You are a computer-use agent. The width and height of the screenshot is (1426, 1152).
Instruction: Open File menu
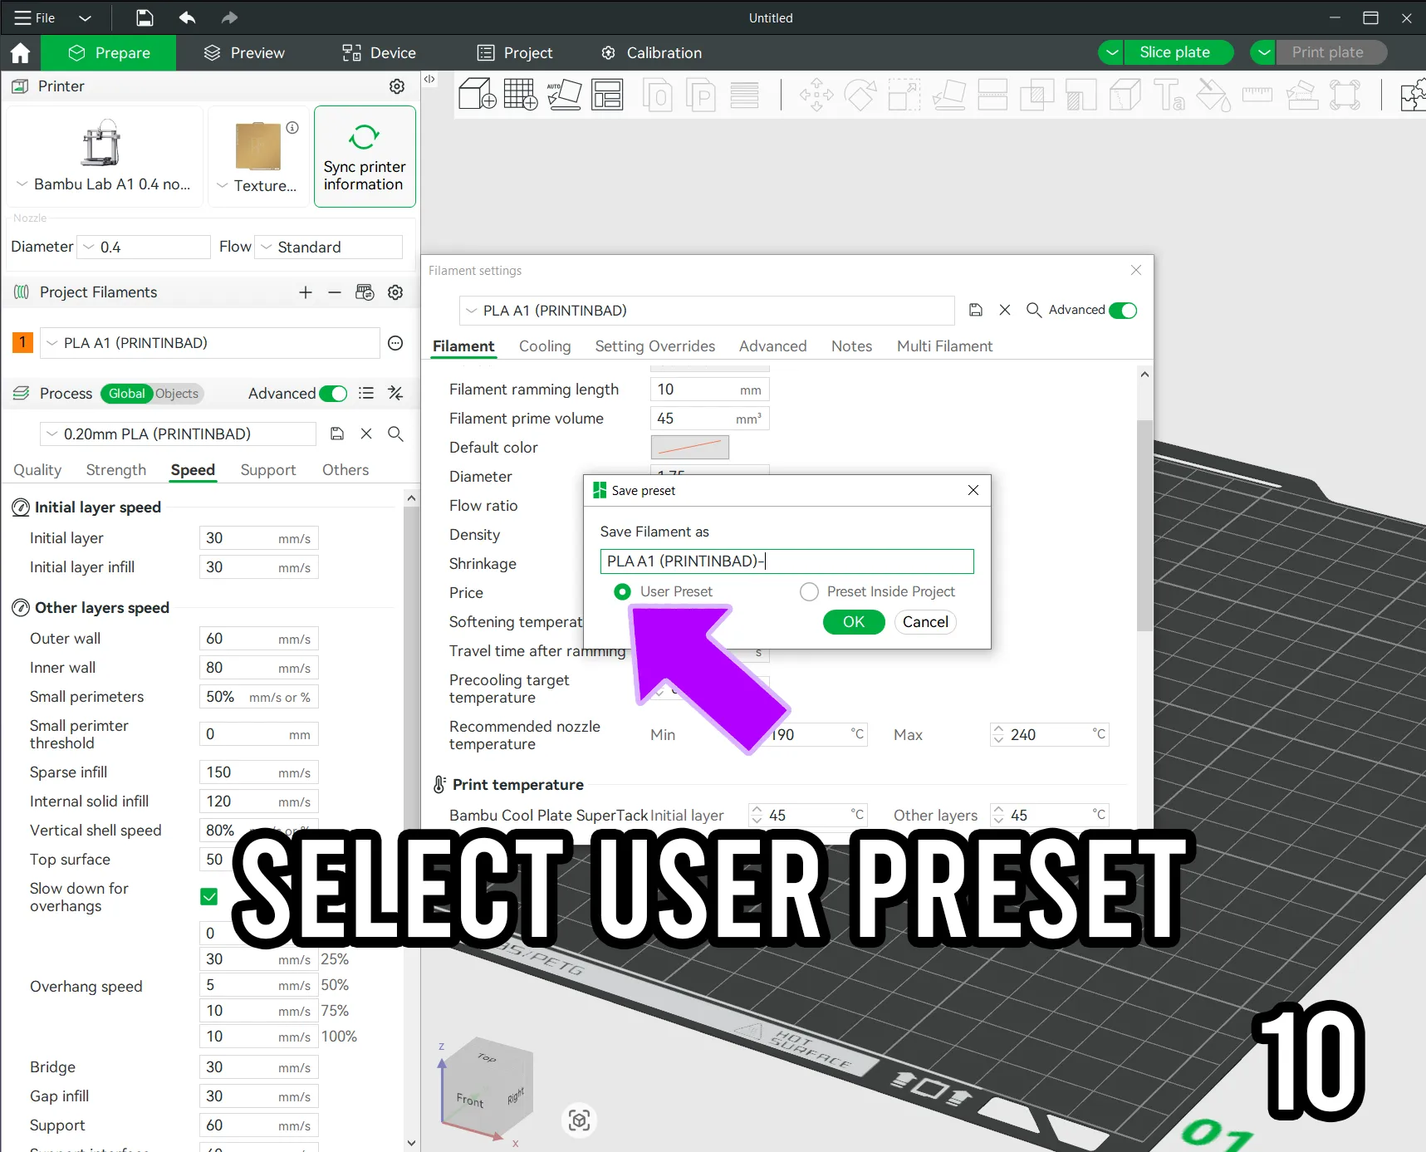[x=35, y=17]
